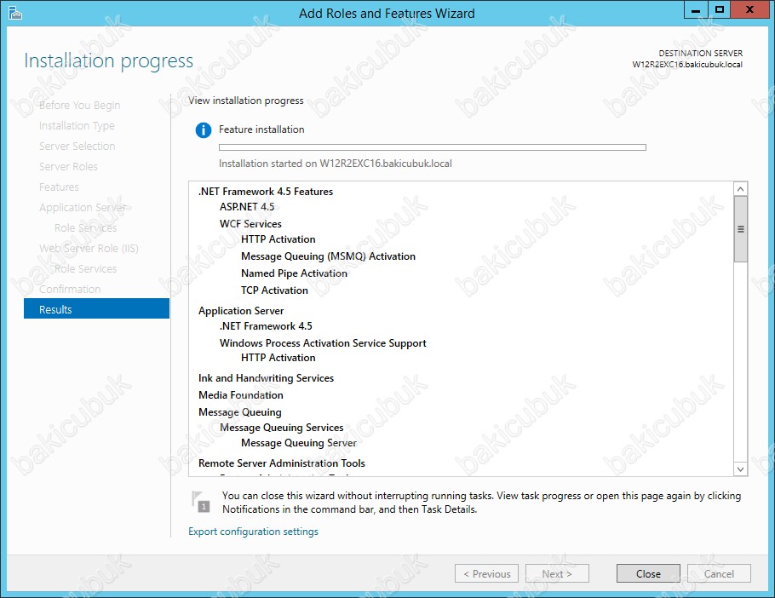The height and width of the screenshot is (598, 775).
Task: Click the feature installation progress bar
Action: pos(433,147)
